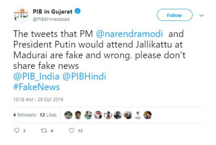Open the @PIBAhmedabad handle
Viewport: 216px width, 145px height.
pyautogui.click(x=51, y=19)
